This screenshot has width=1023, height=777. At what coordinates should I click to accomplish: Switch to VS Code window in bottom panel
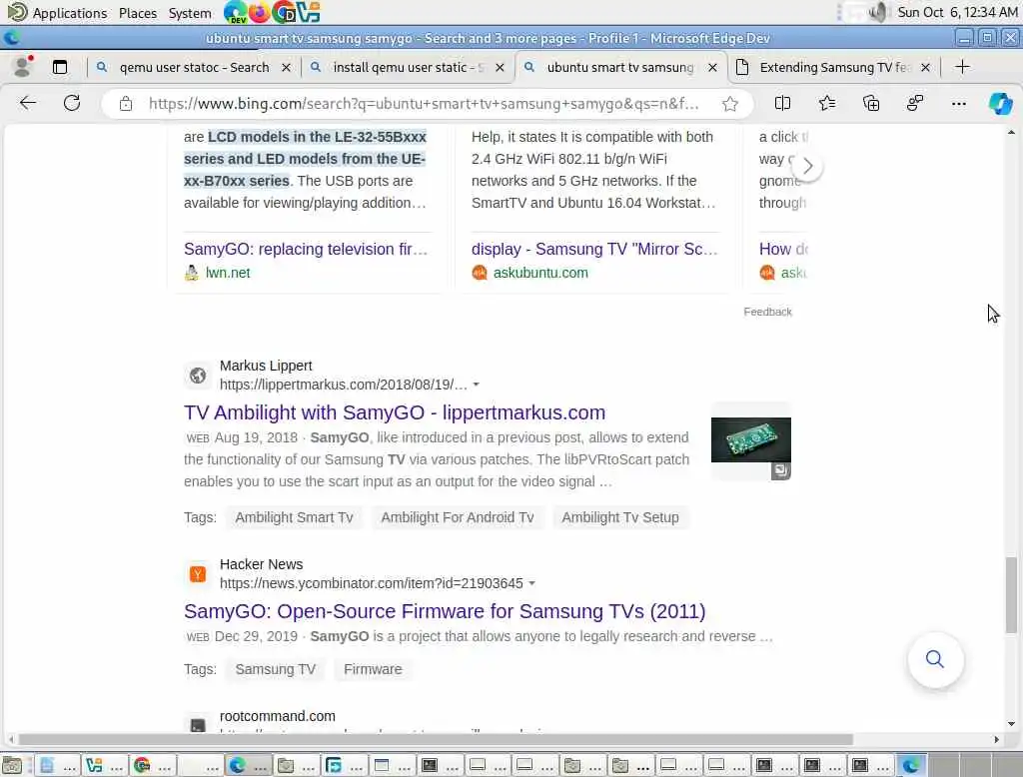104,765
